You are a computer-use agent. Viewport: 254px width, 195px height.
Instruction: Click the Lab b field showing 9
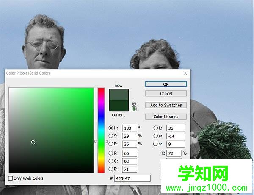[176, 144]
